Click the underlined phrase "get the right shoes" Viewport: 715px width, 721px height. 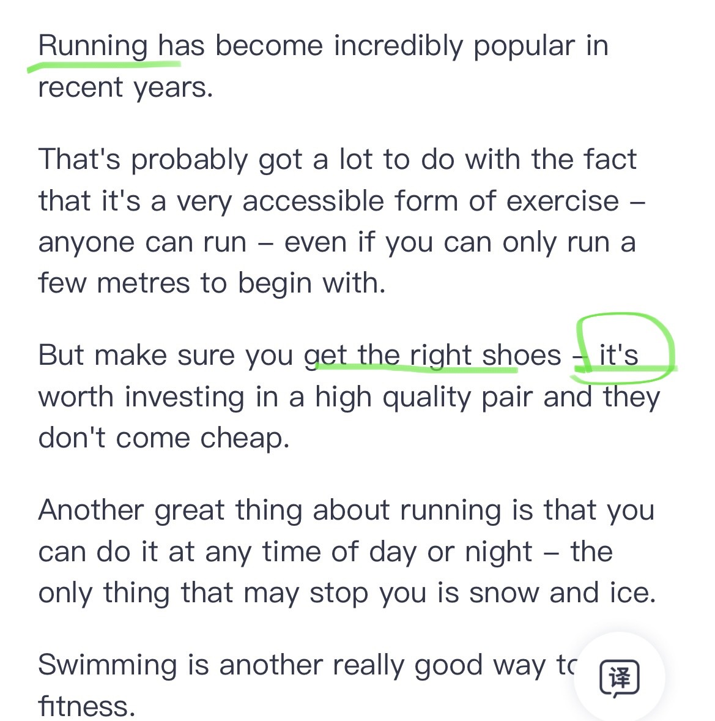tap(432, 357)
